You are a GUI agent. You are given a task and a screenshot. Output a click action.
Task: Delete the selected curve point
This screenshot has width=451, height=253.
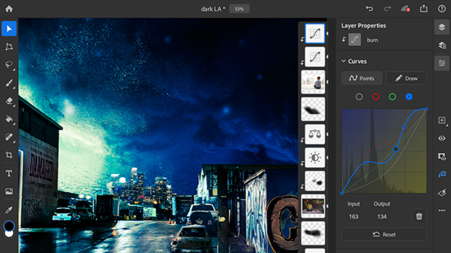[x=419, y=216]
